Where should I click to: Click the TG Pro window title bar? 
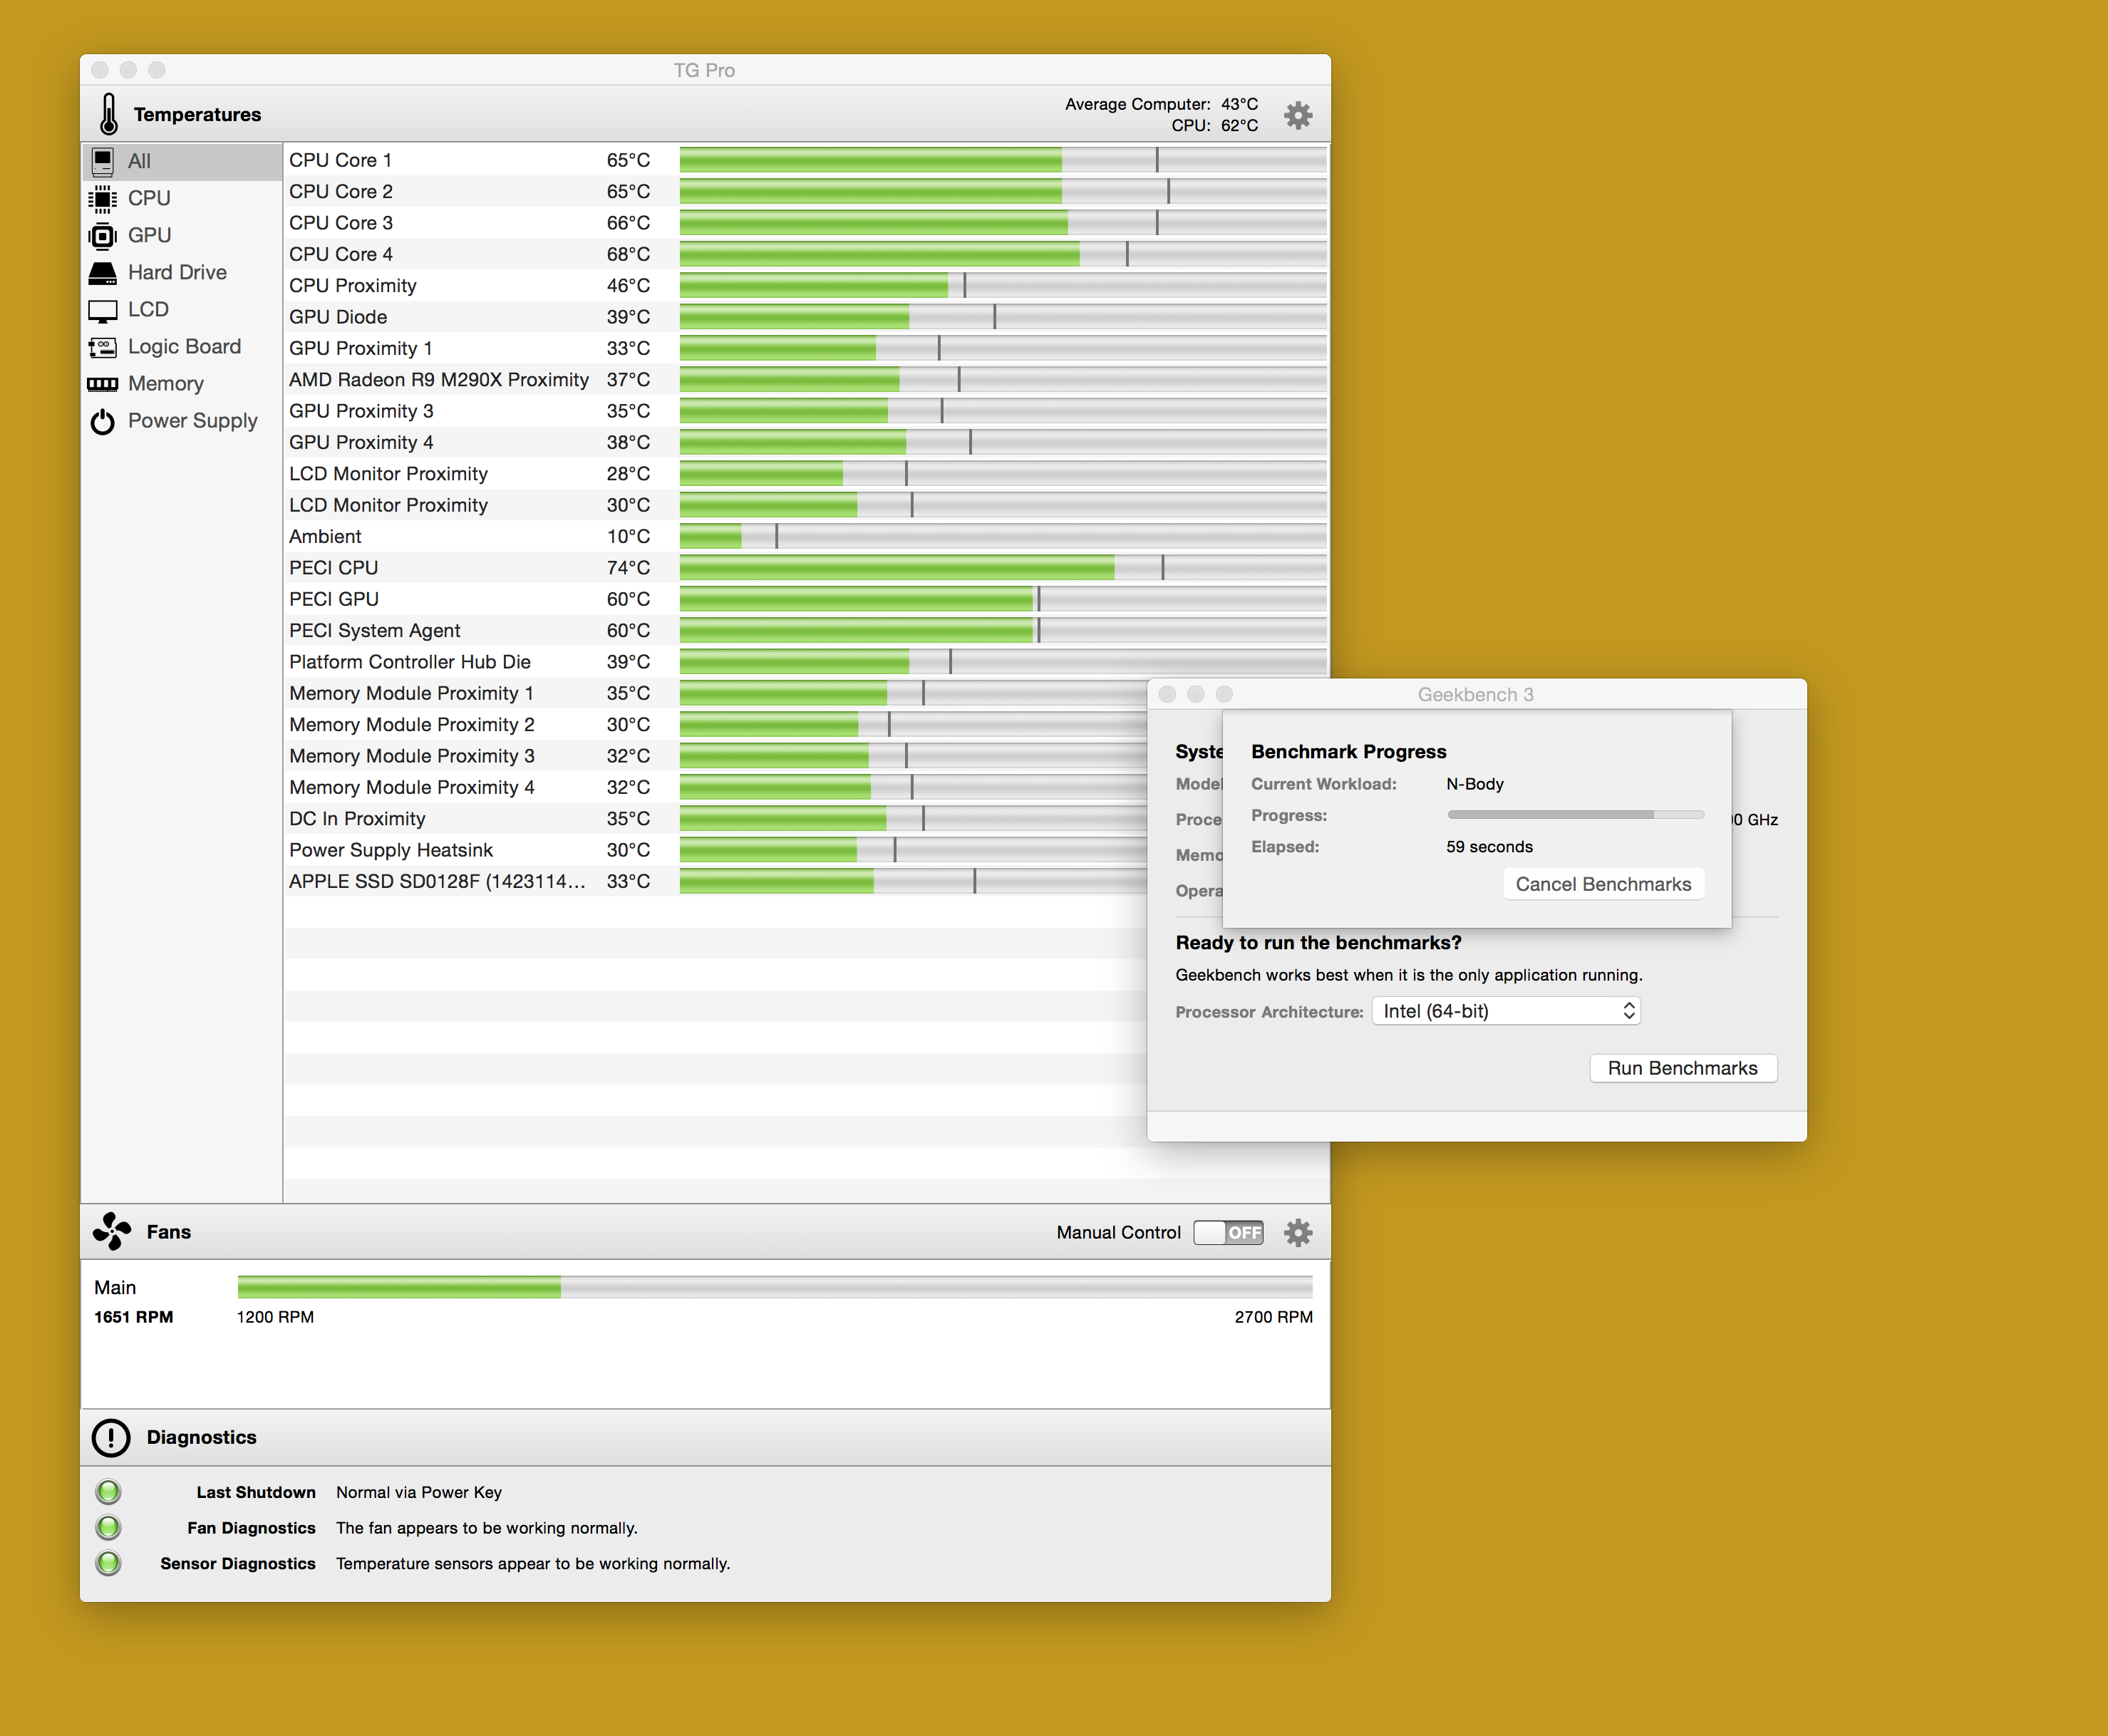pos(705,70)
